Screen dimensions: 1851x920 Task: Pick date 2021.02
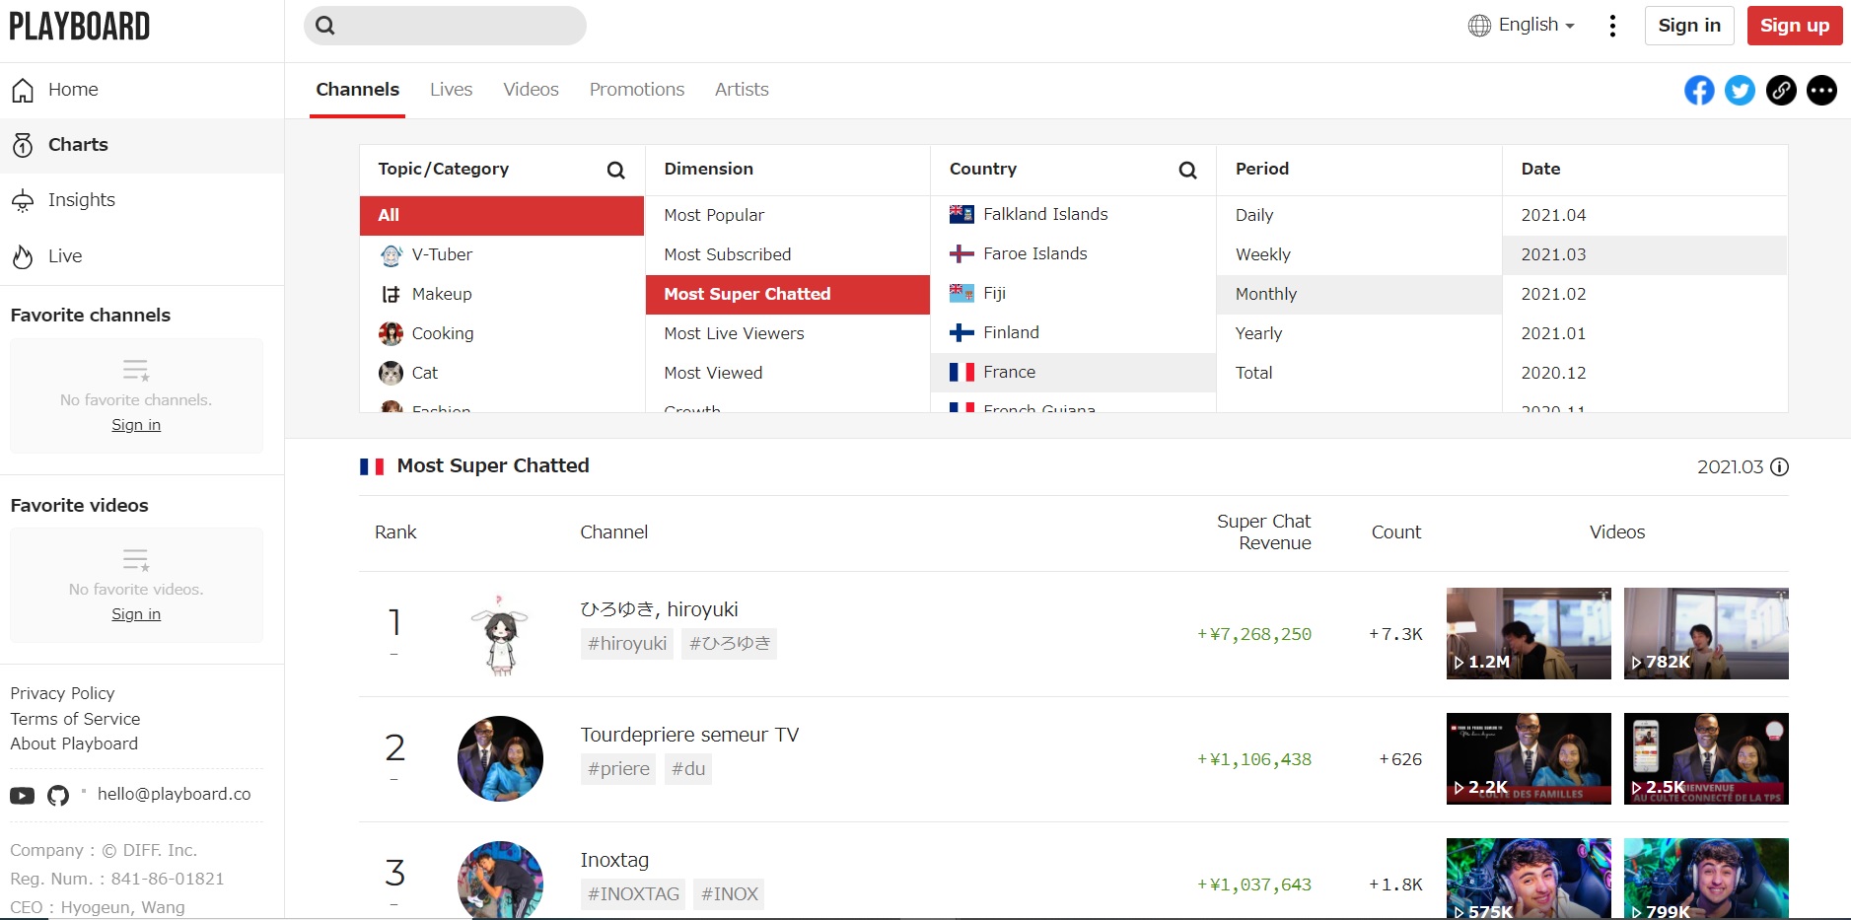[x=1645, y=294]
